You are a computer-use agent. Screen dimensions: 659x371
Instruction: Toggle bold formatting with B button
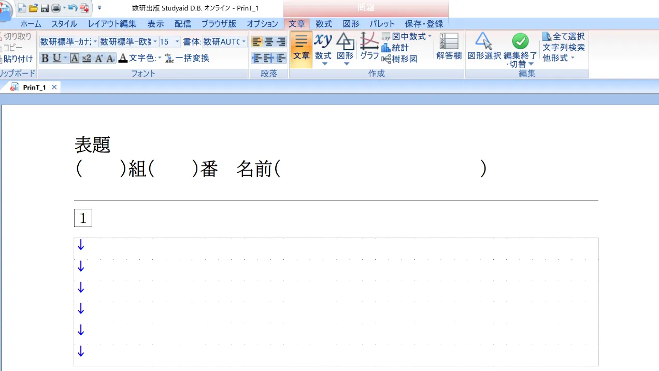point(46,58)
